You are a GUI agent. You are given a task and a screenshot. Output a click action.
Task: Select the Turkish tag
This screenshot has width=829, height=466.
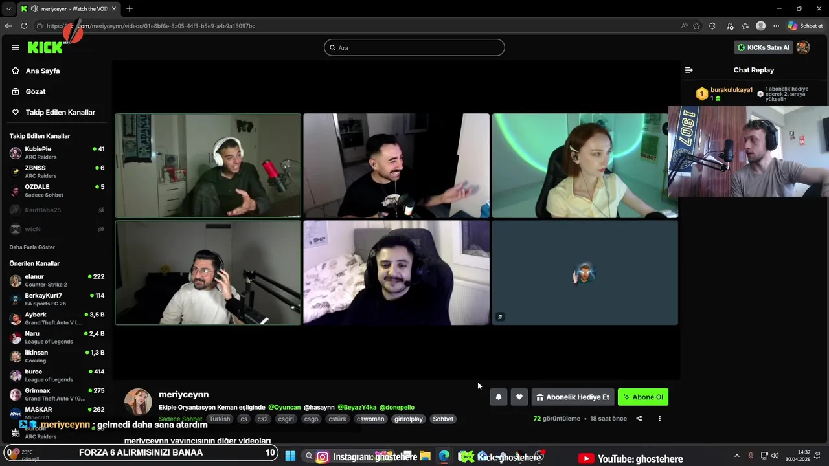220,419
